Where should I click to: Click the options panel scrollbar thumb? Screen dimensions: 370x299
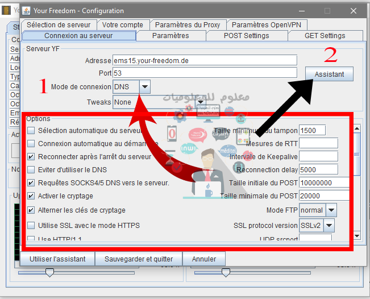(357, 155)
